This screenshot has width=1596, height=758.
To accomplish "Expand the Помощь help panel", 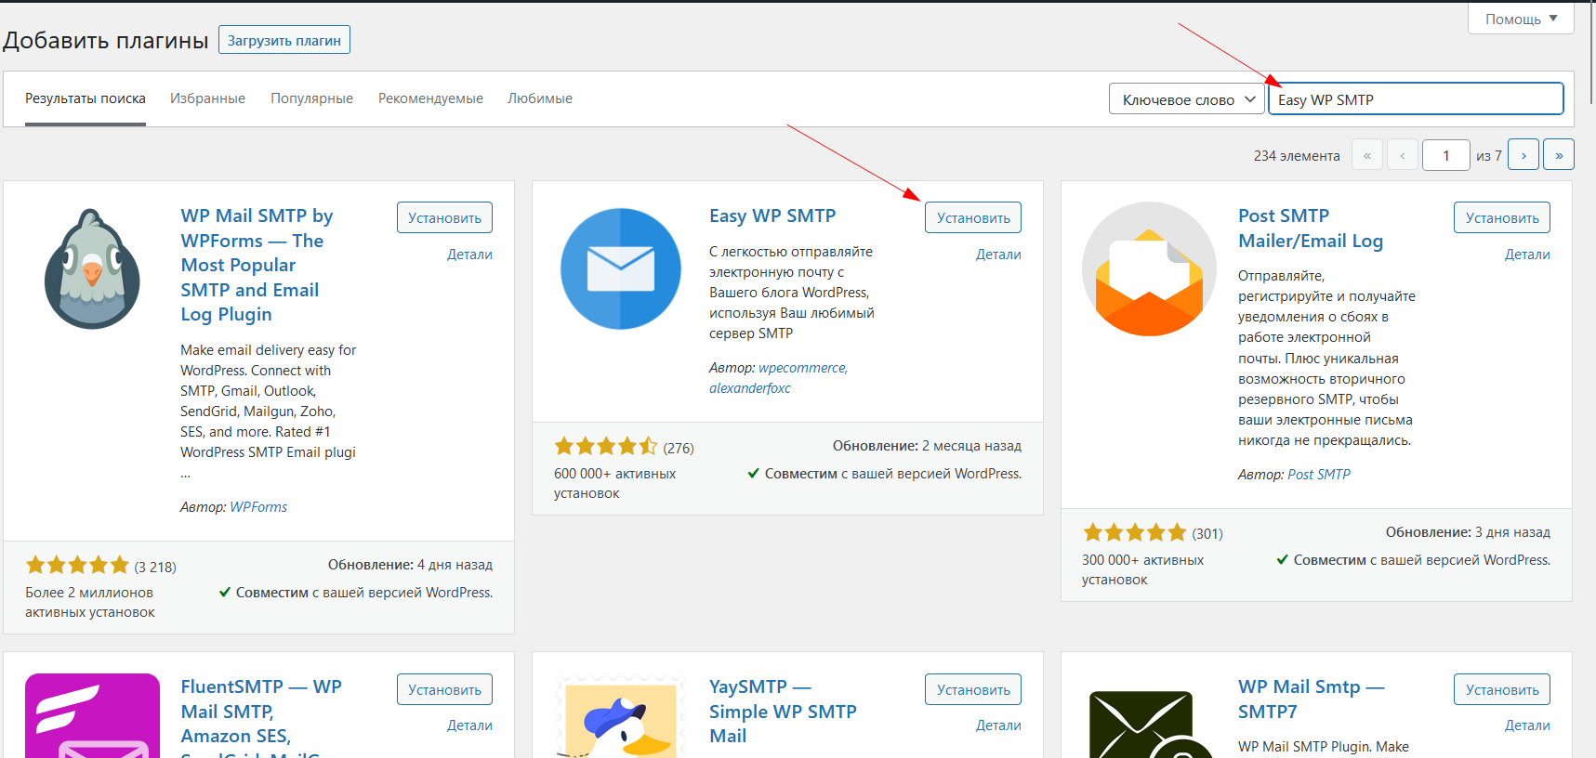I will click(x=1520, y=19).
